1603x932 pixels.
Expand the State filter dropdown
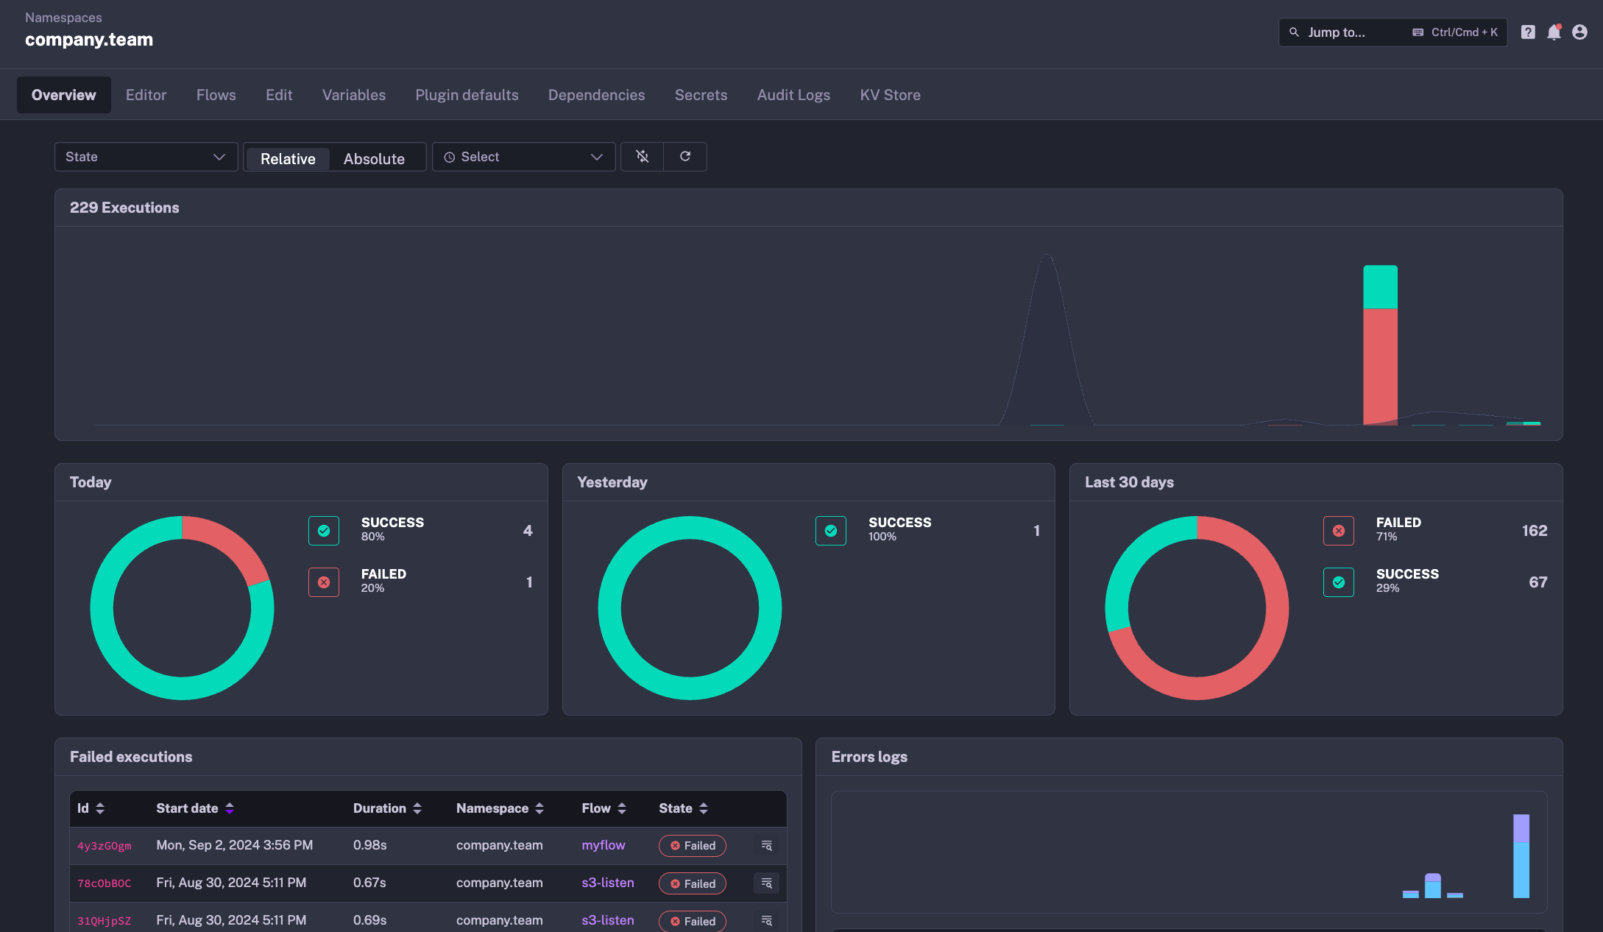click(146, 157)
